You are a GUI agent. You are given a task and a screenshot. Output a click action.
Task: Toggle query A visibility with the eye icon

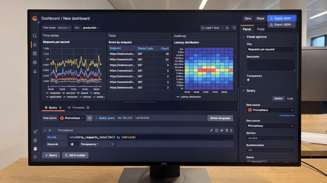(222, 130)
